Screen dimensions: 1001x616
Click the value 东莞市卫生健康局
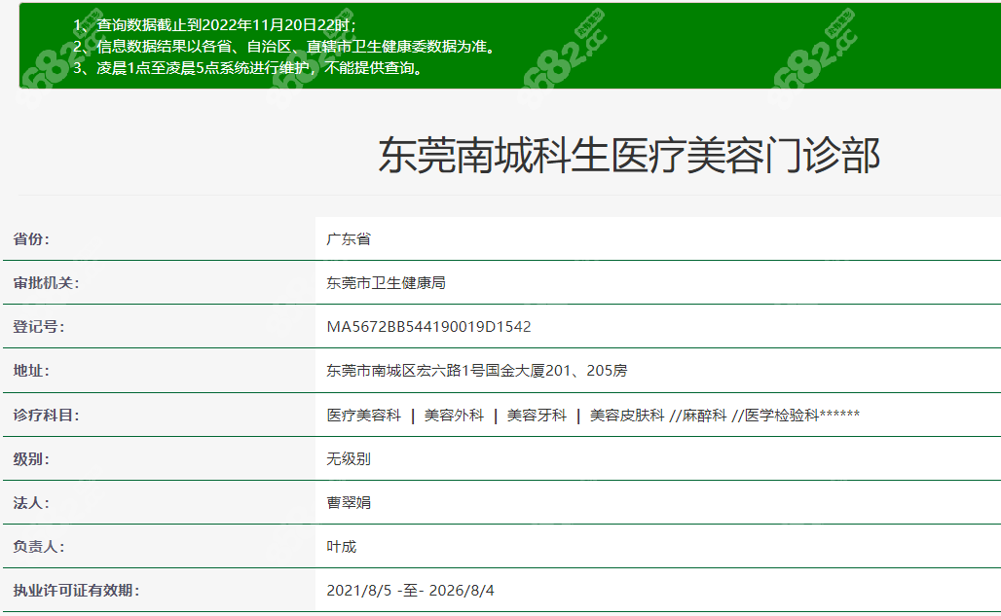(x=387, y=283)
